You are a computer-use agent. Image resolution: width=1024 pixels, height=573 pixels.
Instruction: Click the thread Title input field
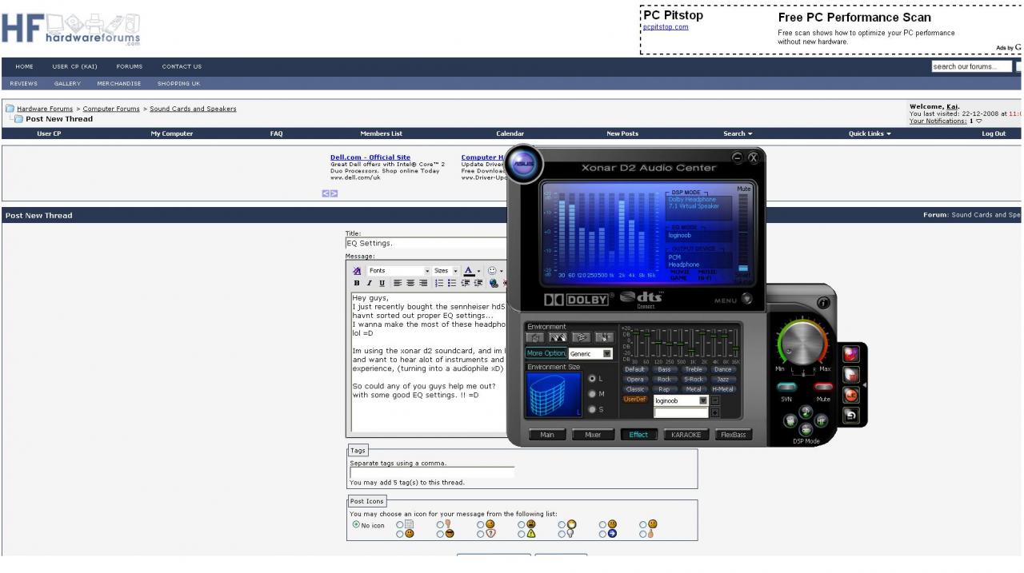426,243
